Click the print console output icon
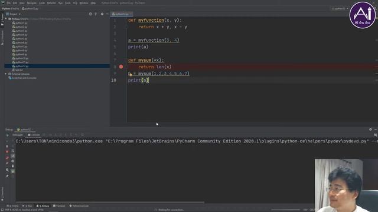 (x=13, y=161)
